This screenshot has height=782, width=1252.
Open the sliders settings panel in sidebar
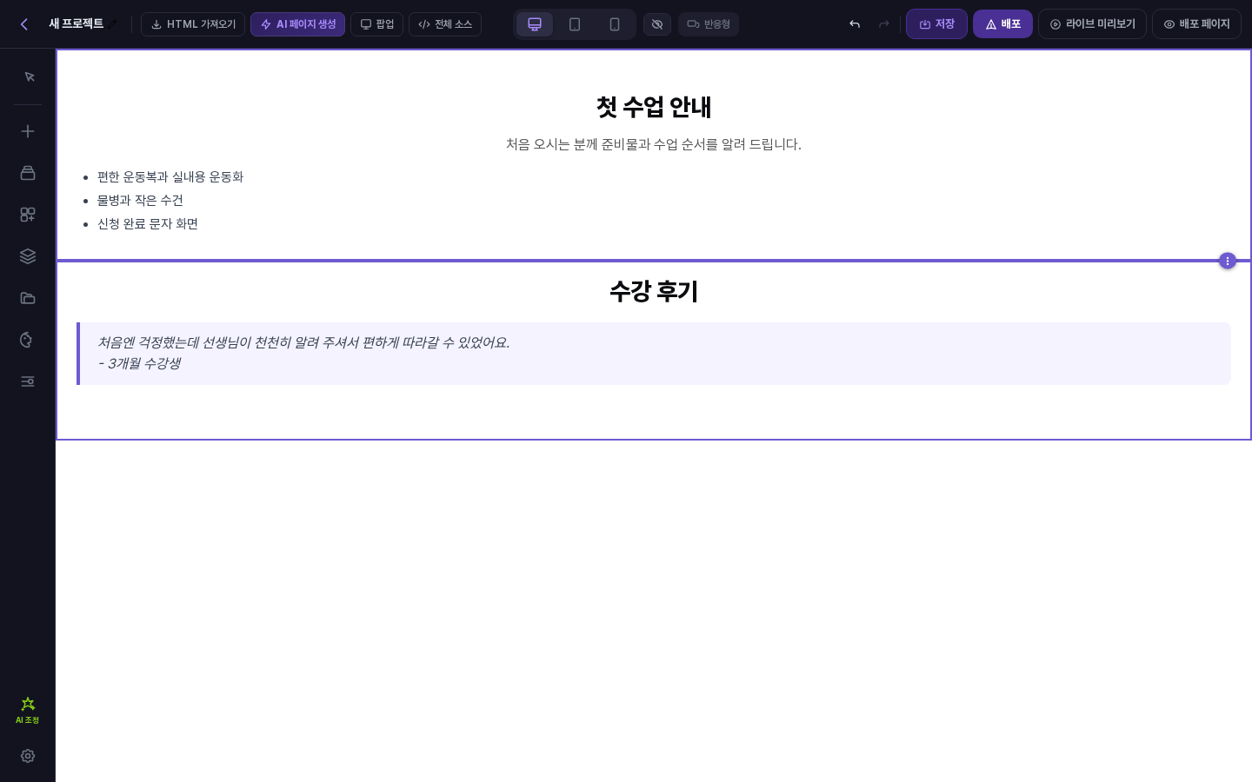coord(28,381)
